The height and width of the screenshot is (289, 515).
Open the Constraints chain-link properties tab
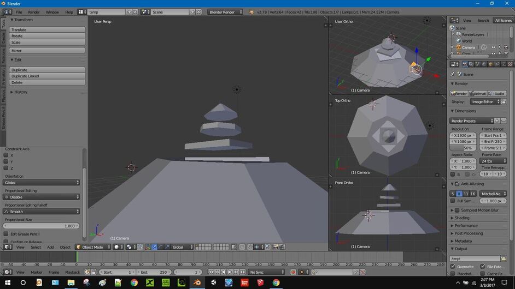(497, 64)
